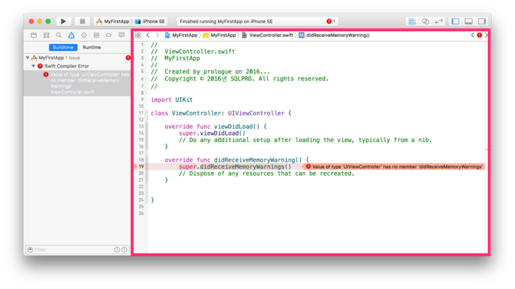The image size is (515, 289).
Task: Click the error marker in line 19 gutter
Action: tap(134, 166)
